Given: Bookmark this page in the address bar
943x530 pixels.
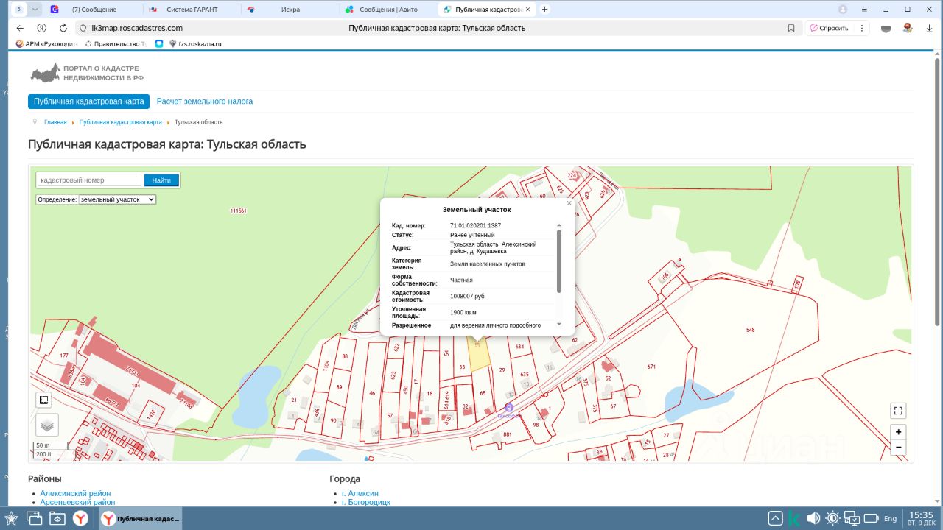Looking at the screenshot, I should (x=791, y=28).
